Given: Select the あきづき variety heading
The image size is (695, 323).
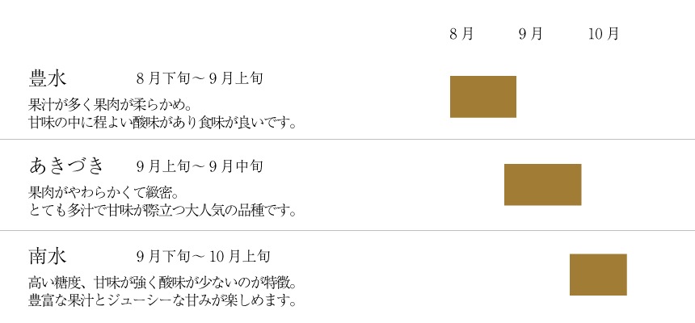Looking at the screenshot, I should (x=67, y=166).
